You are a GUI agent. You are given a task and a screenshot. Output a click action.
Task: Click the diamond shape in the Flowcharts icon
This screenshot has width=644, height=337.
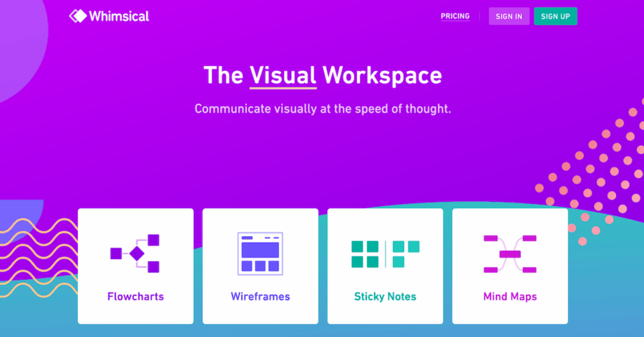[x=137, y=253]
